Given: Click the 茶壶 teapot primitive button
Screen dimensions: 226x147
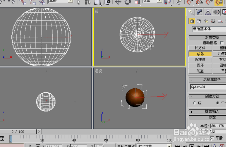Looking at the screenshot, I should pos(200,71).
